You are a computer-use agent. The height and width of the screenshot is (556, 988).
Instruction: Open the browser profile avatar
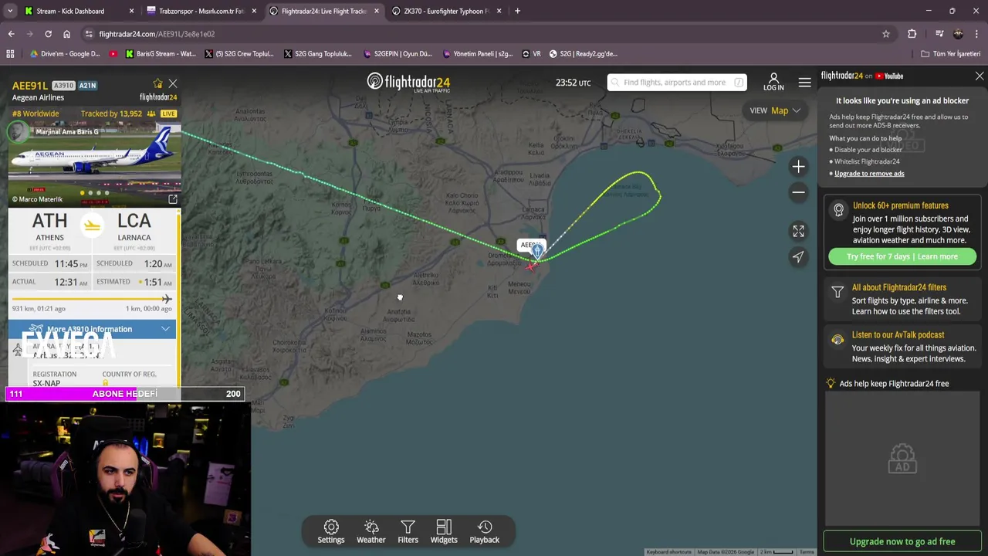pyautogui.click(x=958, y=34)
